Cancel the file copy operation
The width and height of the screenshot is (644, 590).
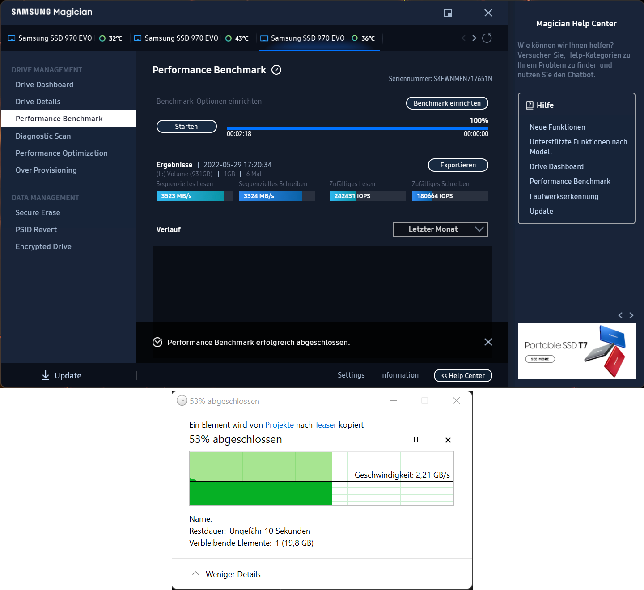pos(448,440)
